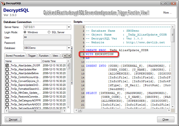Click Scripts pane horizontal scroll-right arrow
This screenshot has height=126, width=179.
[169, 110]
